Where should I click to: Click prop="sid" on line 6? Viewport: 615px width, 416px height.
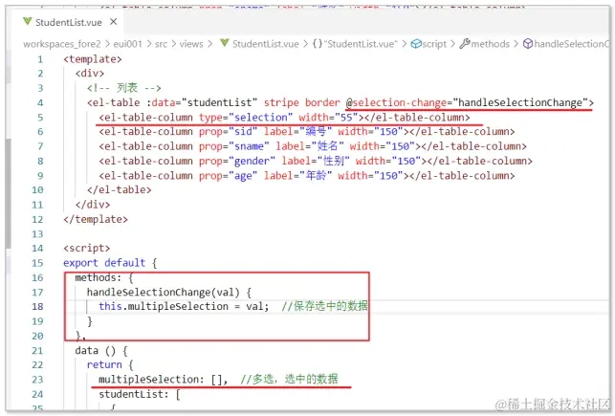(x=228, y=132)
